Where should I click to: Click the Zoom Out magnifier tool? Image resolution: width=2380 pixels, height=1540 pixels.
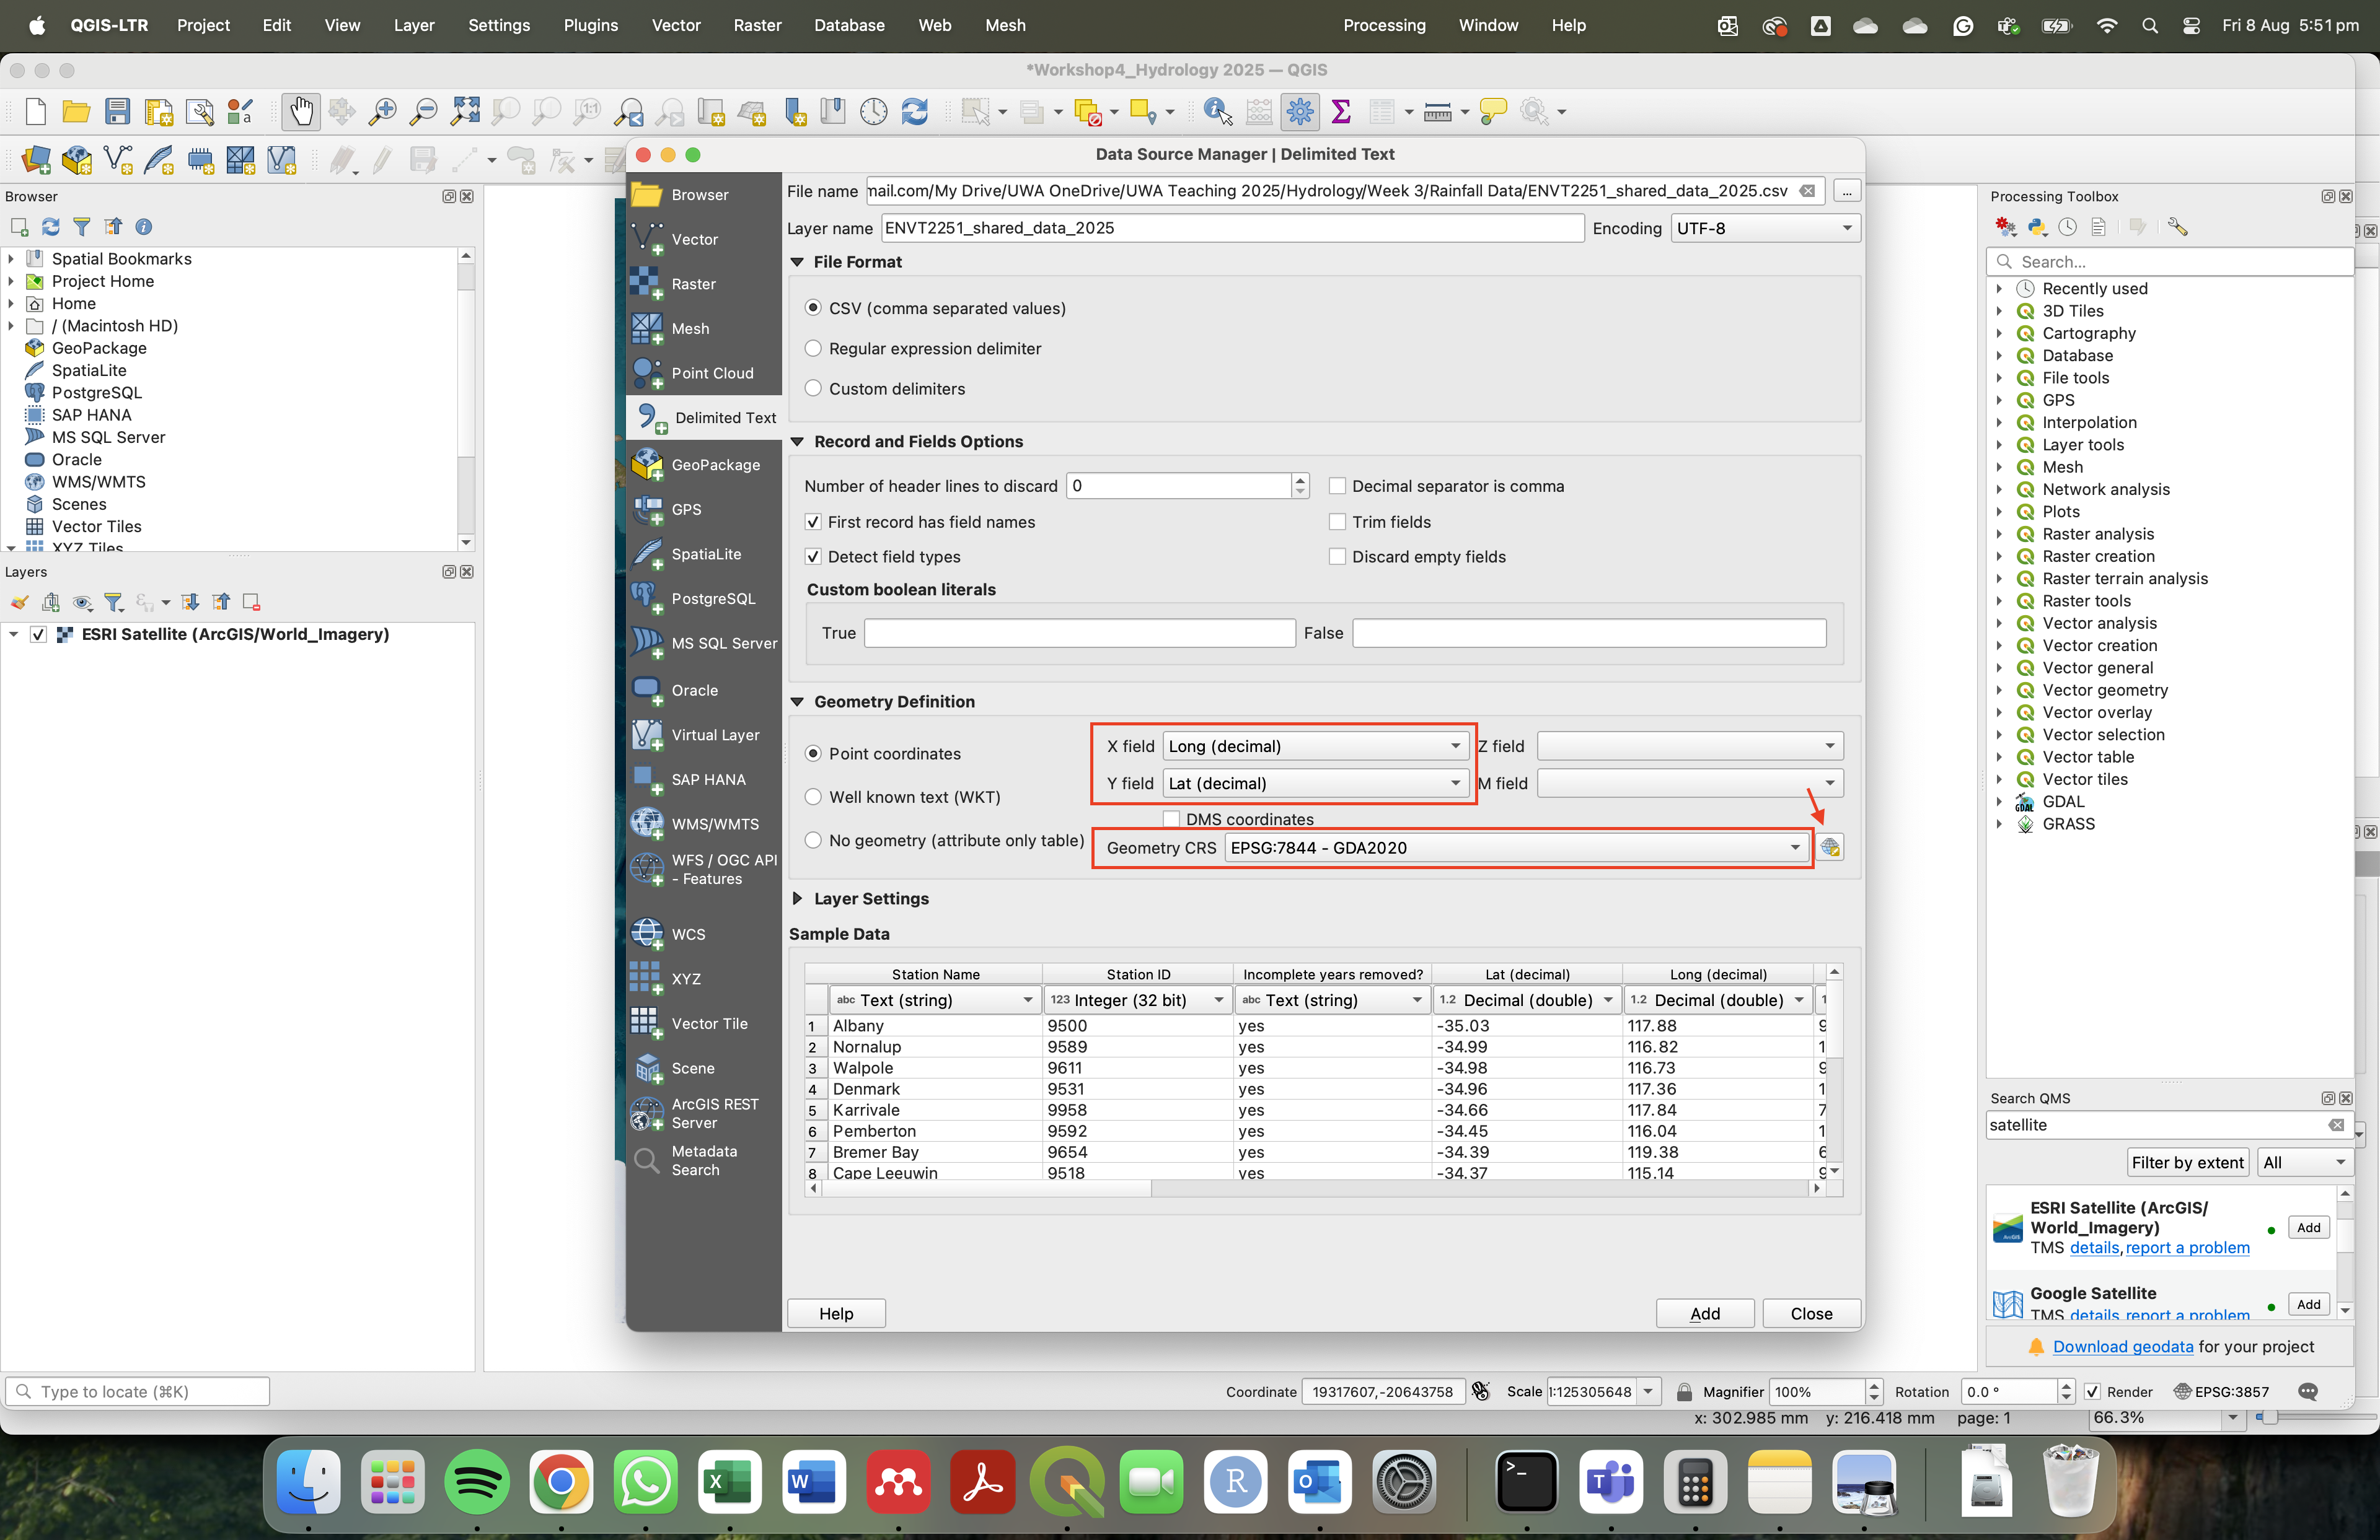[x=423, y=112]
